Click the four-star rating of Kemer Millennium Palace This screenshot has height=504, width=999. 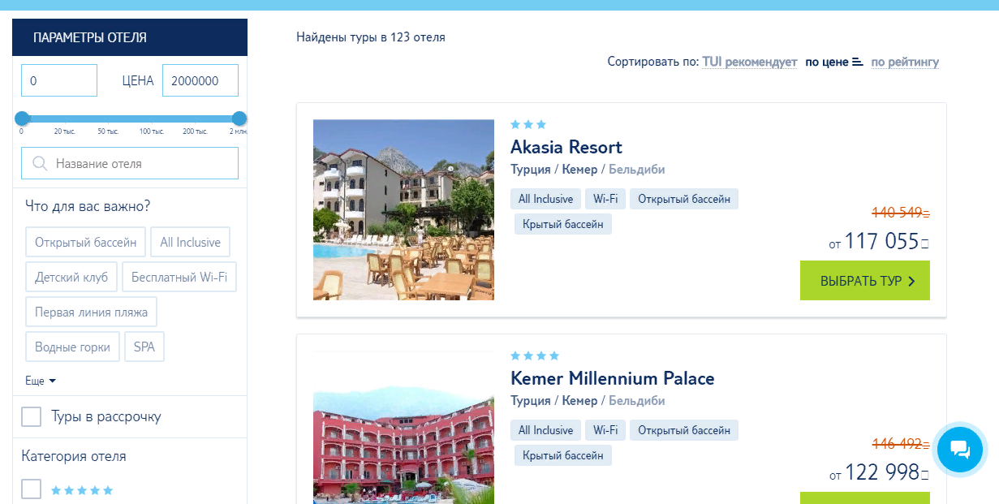tap(535, 355)
